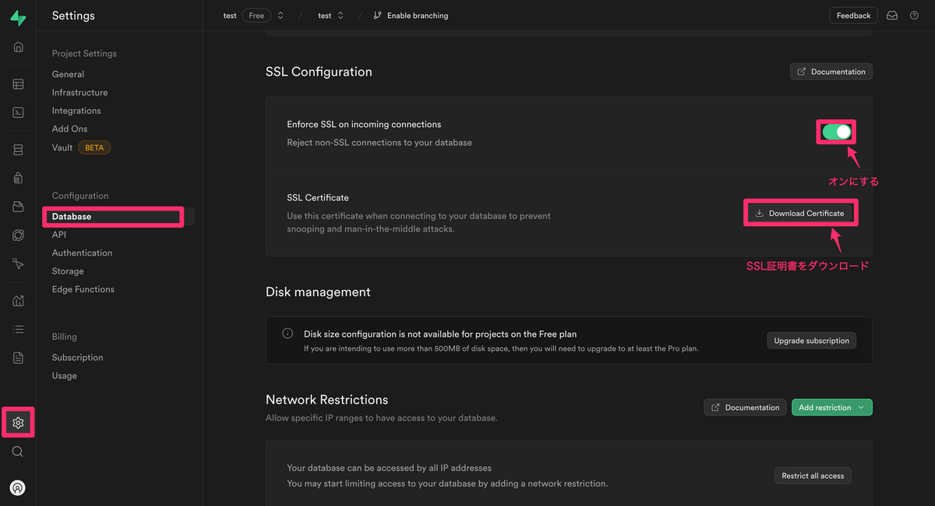Click the organization name test in breadcrumb
The image size is (935, 506).
[x=230, y=16]
